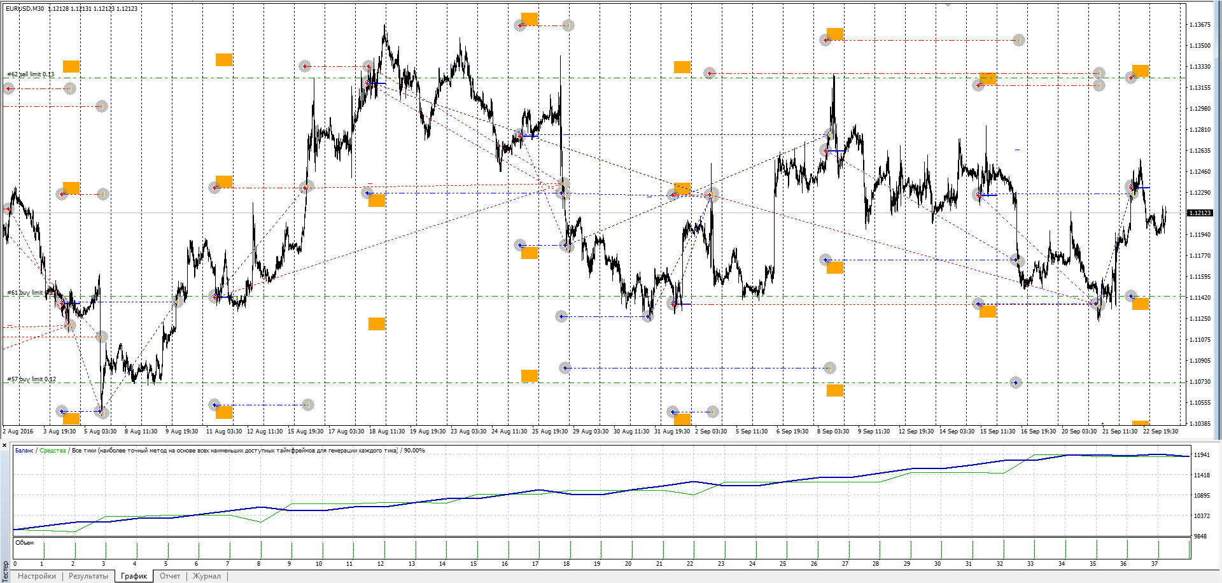Click the Средства legend label
This screenshot has width=1222, height=583.
52,451
